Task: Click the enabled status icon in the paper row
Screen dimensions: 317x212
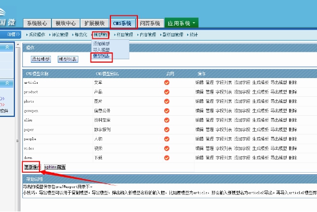Action: pos(167,130)
